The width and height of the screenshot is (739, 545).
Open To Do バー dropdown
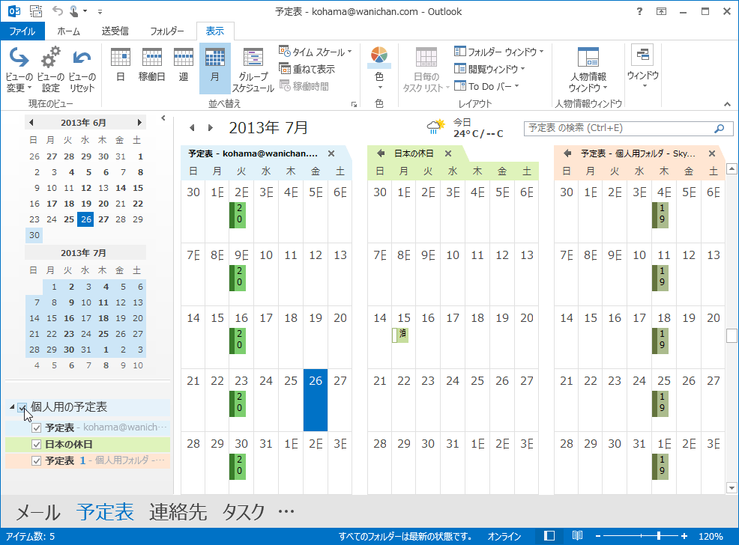[x=486, y=86]
